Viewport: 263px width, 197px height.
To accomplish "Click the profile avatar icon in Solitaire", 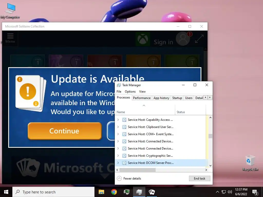I will pos(183,39).
